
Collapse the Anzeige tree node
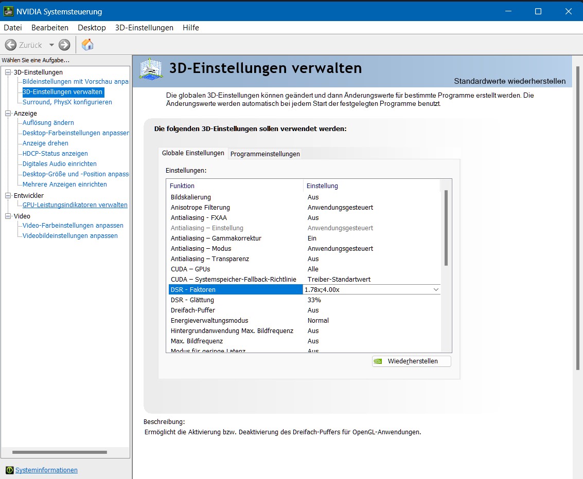[8, 113]
